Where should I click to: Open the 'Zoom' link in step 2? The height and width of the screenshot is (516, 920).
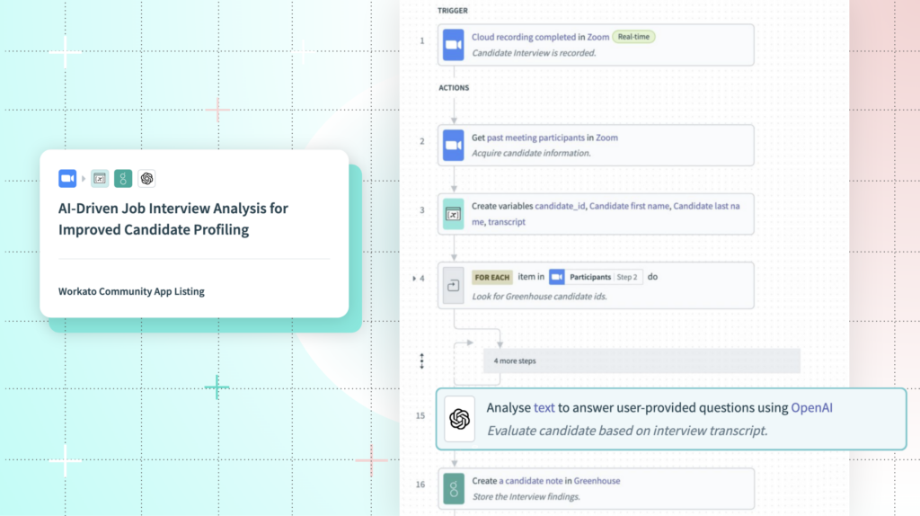[x=606, y=138]
